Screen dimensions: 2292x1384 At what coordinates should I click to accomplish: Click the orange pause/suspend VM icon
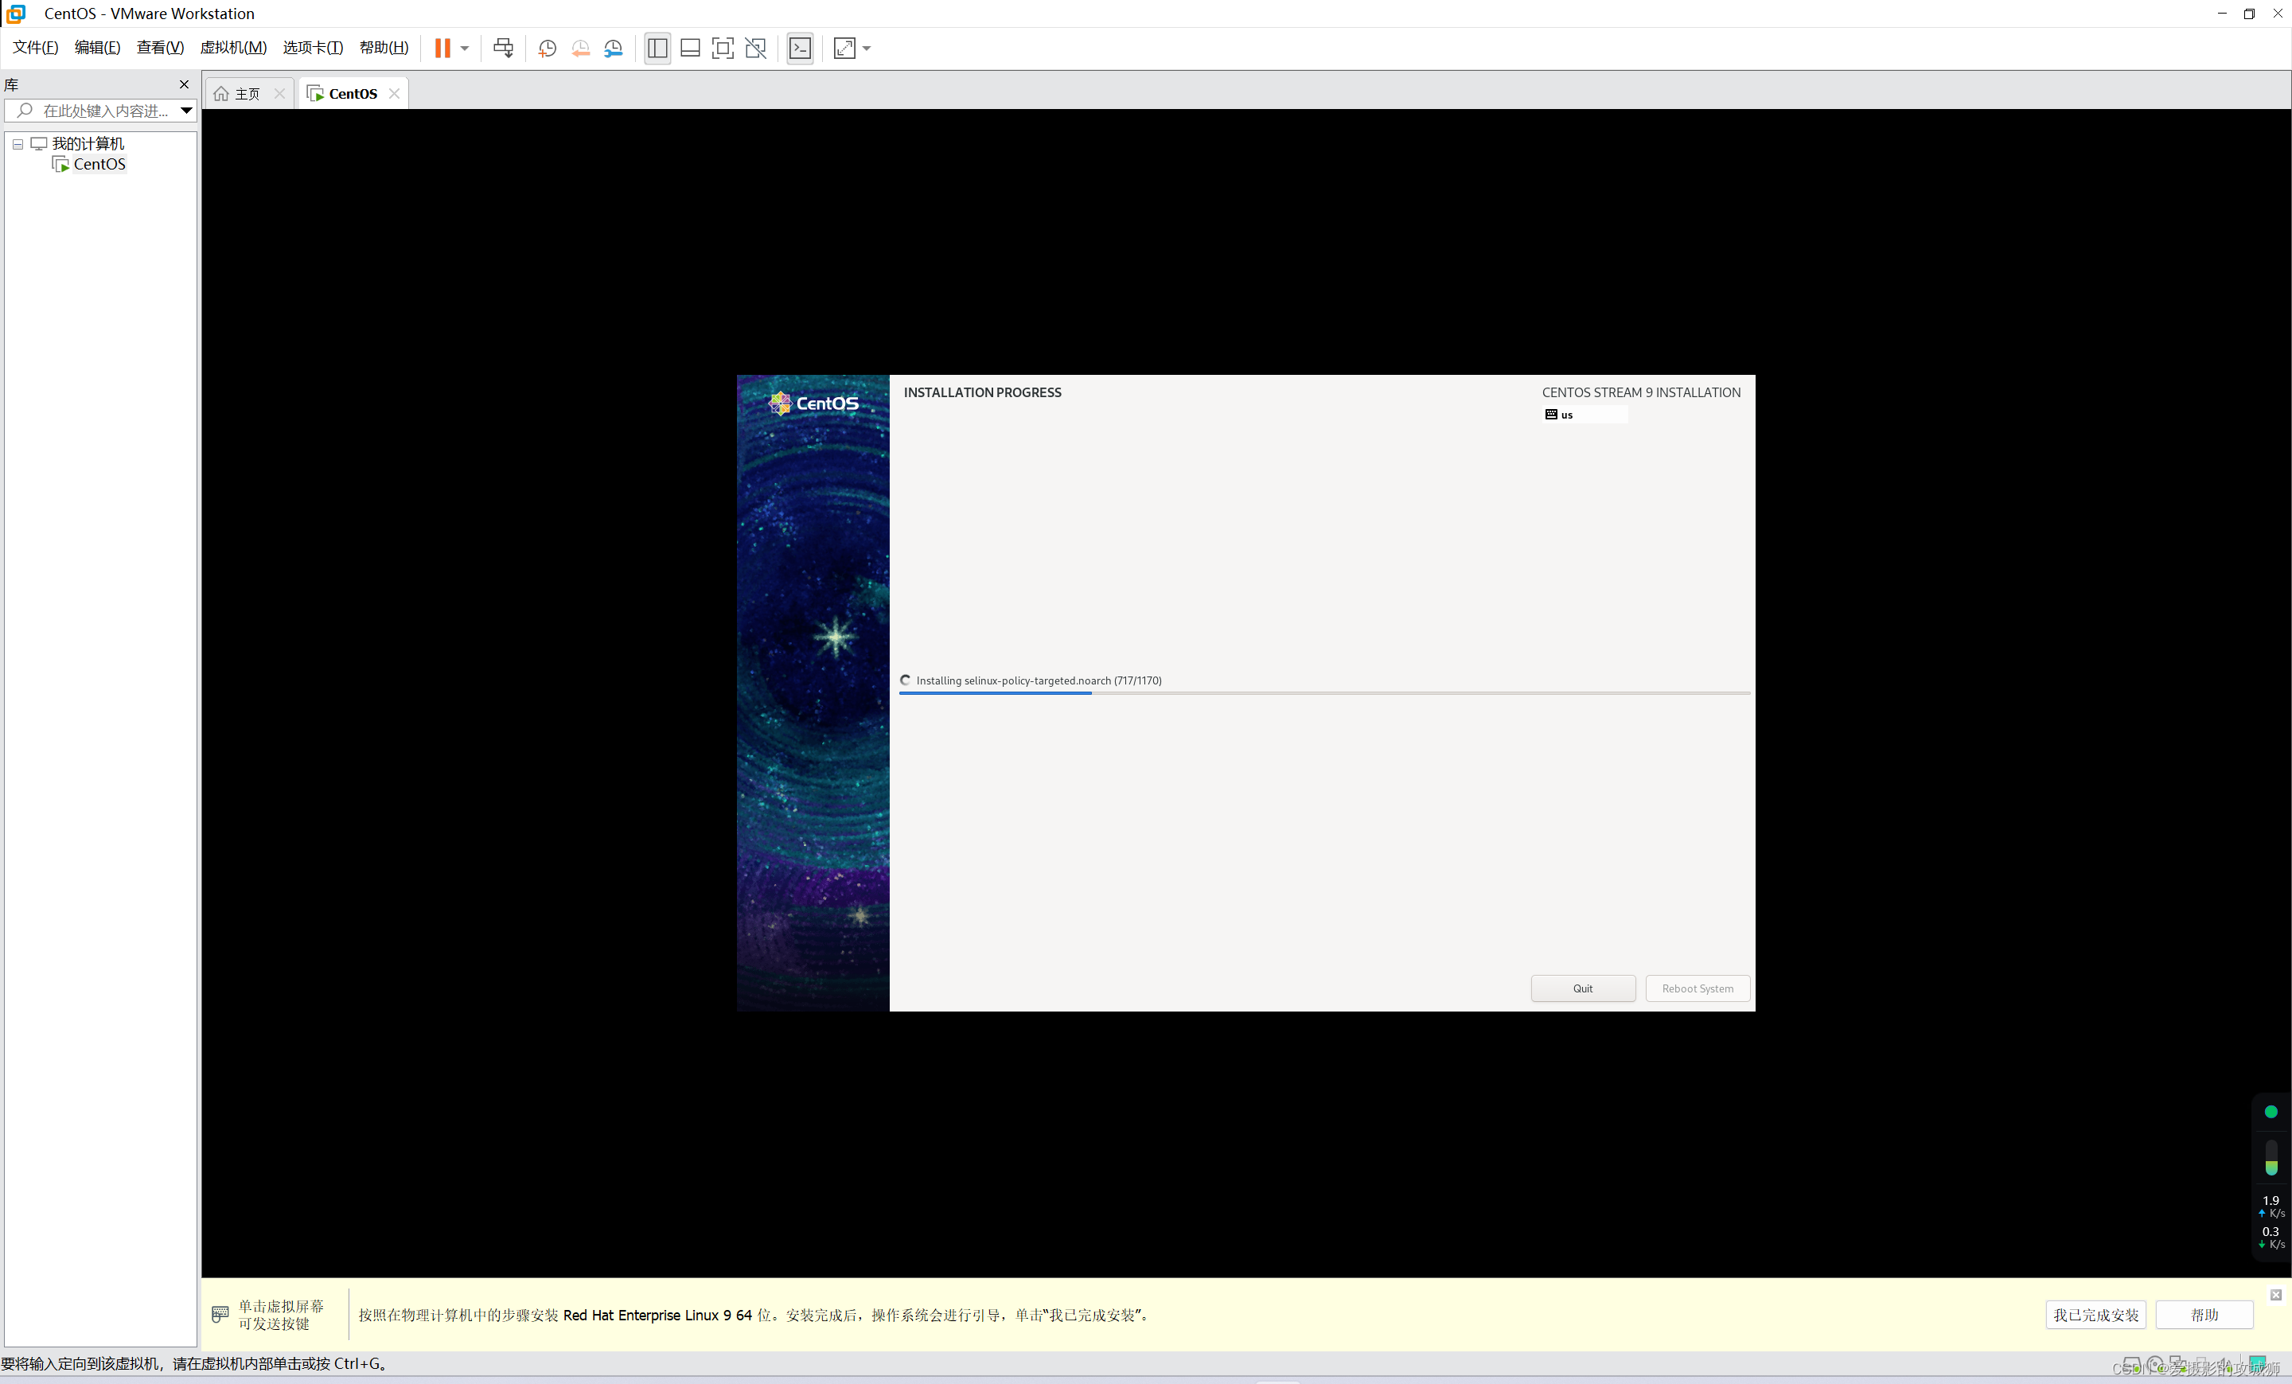coord(442,49)
